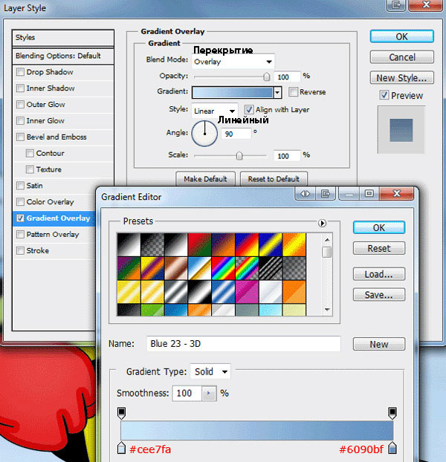Tick the Outer Glow checkbox
446x462 pixels.
click(x=20, y=104)
